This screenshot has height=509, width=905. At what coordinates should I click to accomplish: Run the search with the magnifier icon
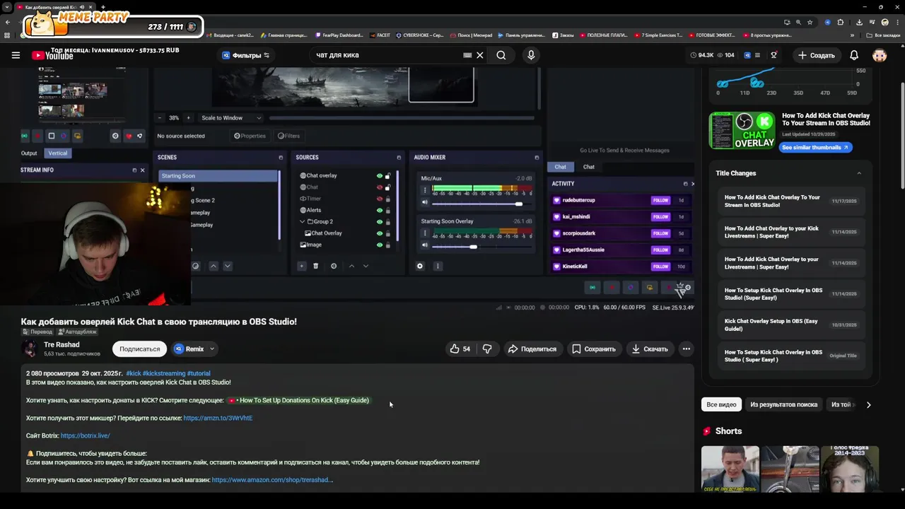coord(501,55)
